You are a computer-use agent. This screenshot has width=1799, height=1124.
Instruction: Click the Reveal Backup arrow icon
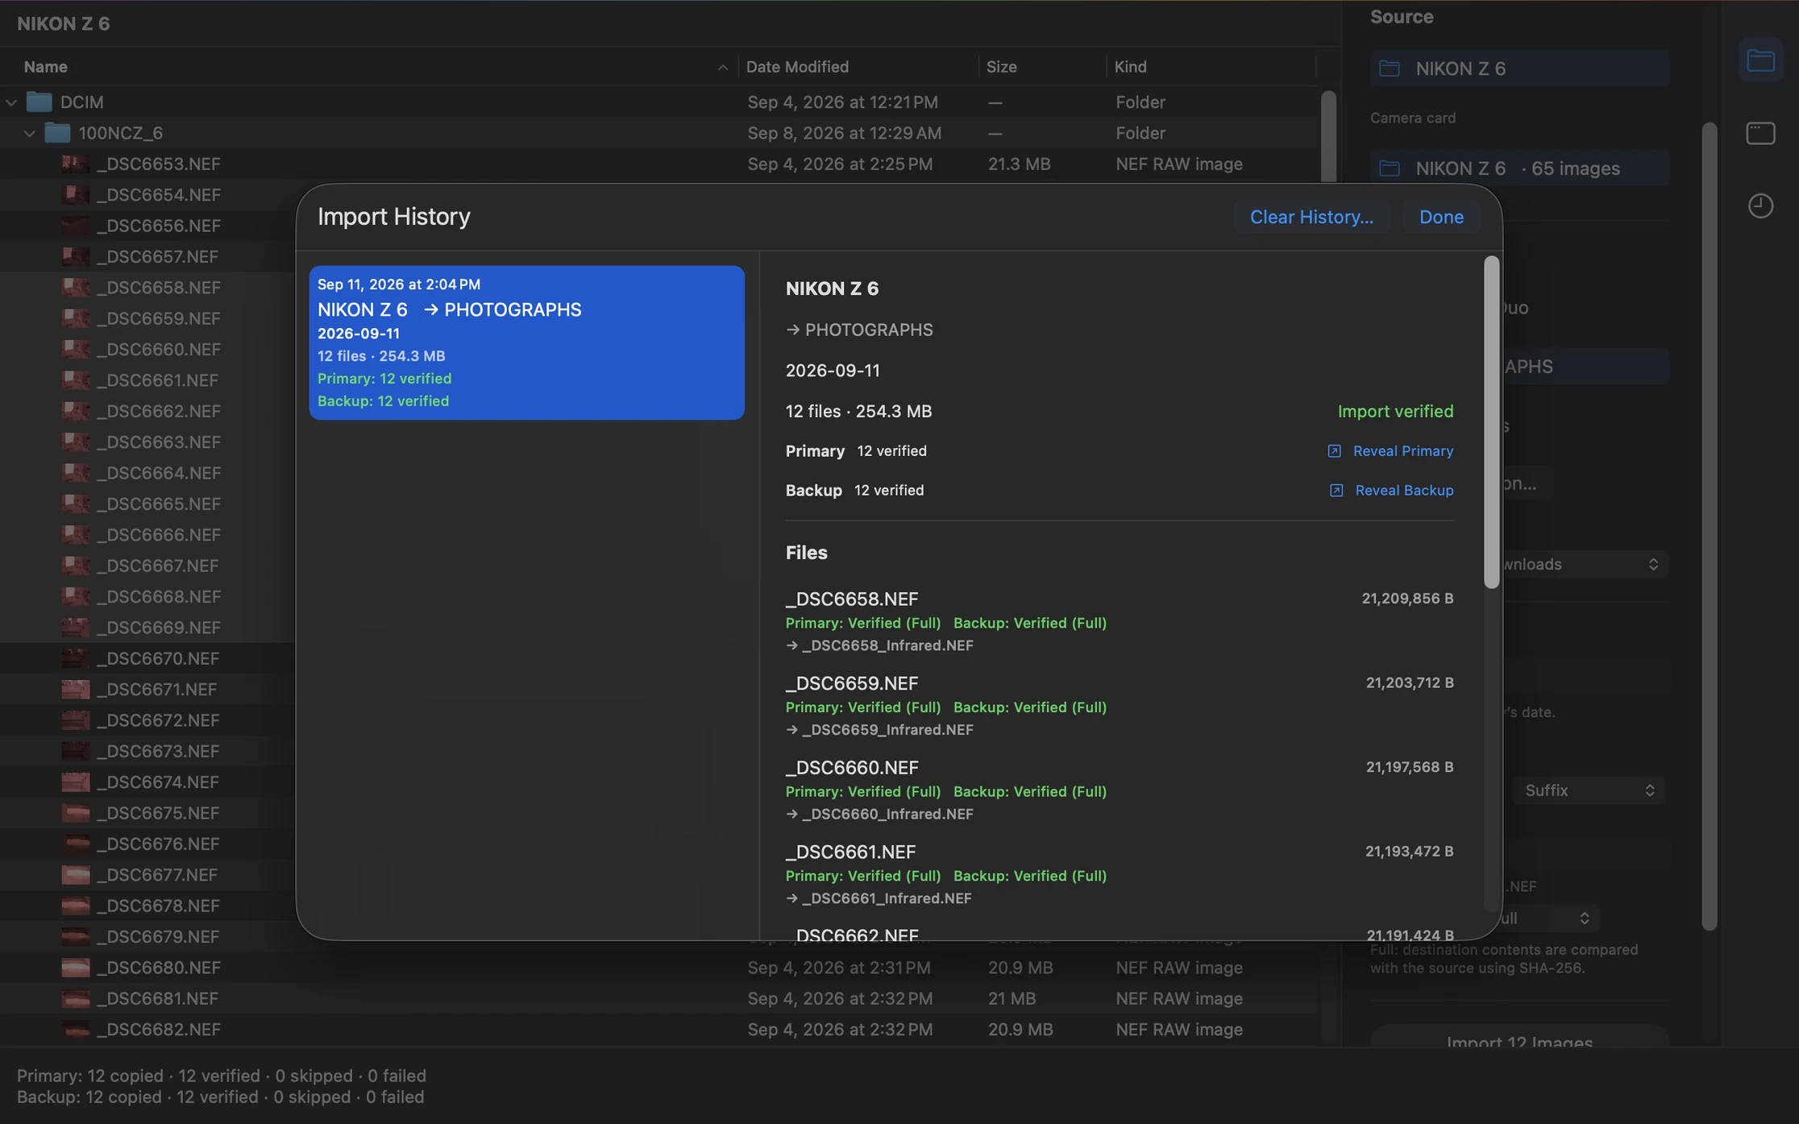pos(1336,491)
